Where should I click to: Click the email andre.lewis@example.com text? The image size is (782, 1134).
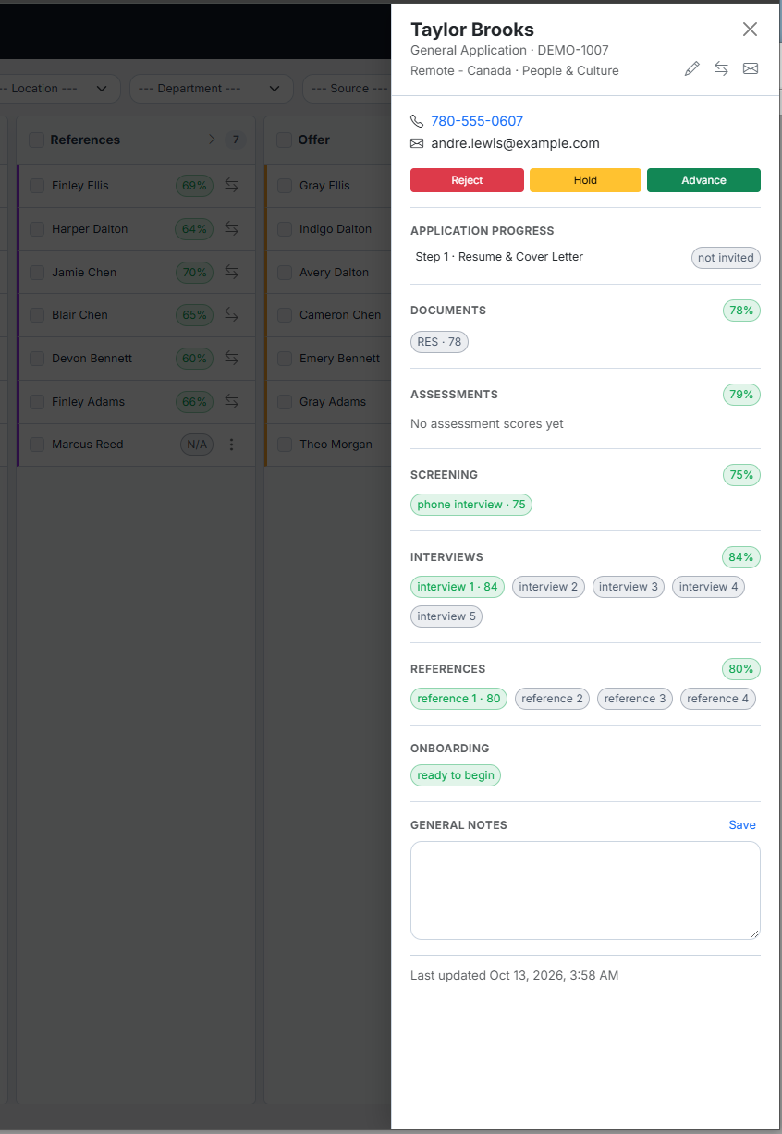pyautogui.click(x=515, y=143)
